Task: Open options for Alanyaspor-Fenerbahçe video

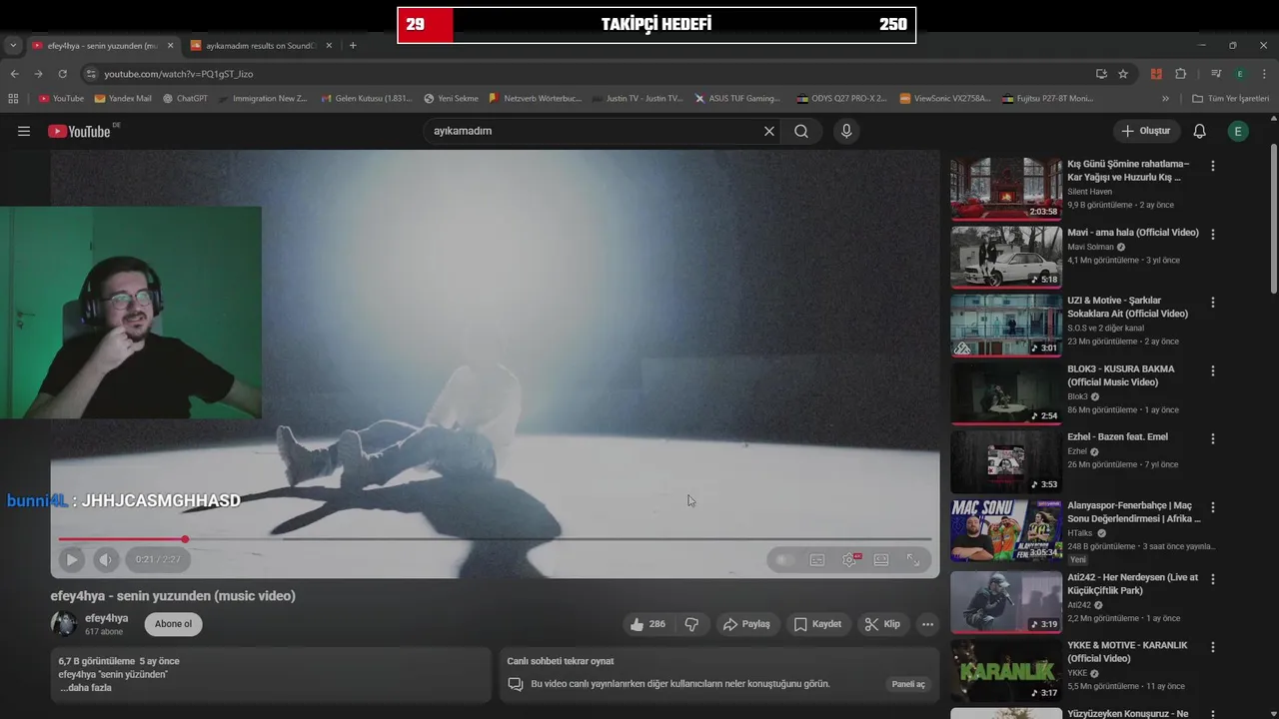Action: pos(1213,507)
